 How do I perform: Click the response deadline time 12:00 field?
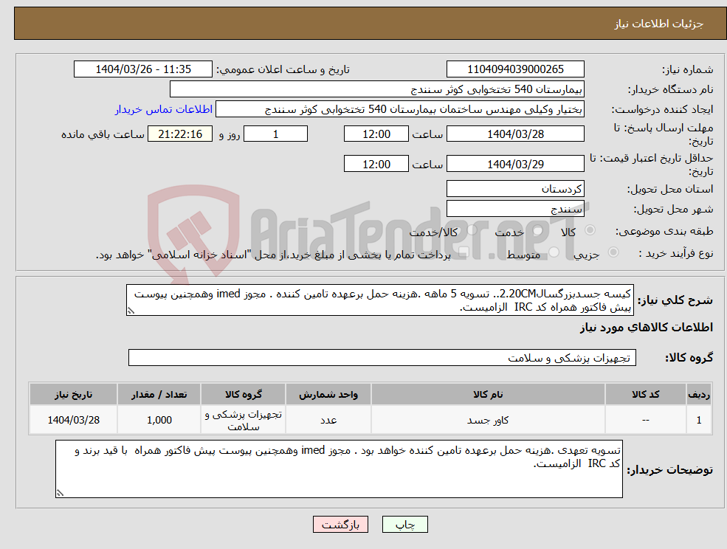coord(376,134)
